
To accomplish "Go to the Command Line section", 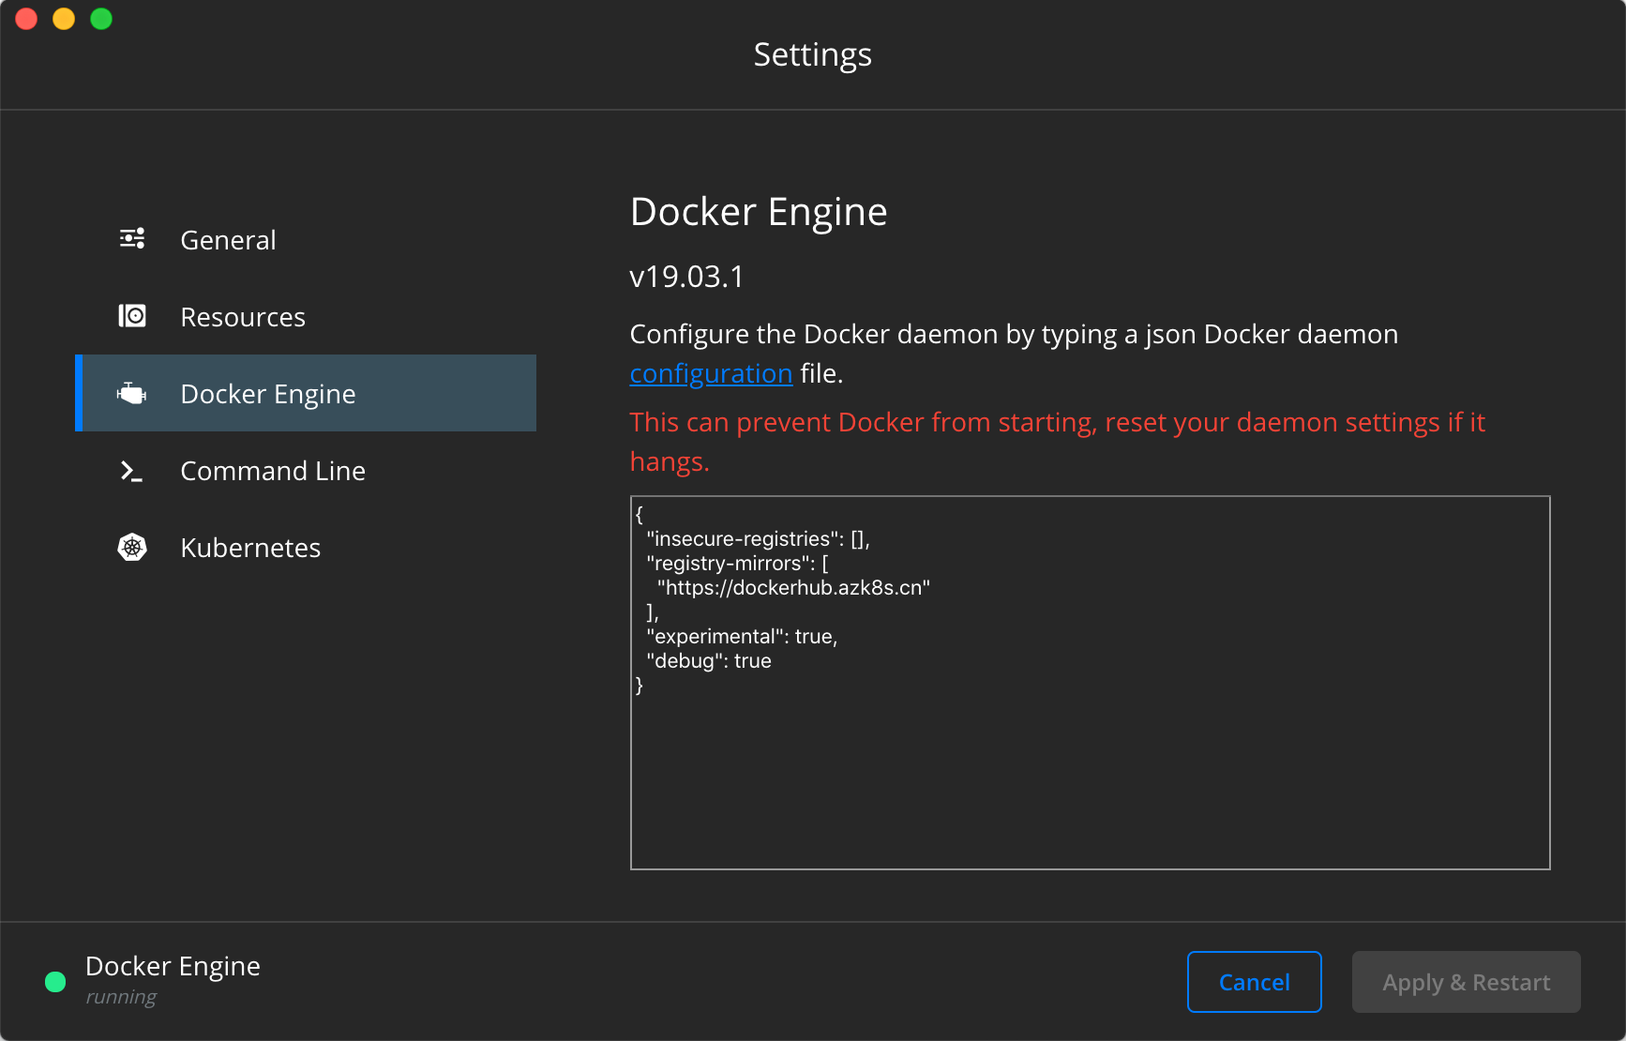I will [x=273, y=471].
